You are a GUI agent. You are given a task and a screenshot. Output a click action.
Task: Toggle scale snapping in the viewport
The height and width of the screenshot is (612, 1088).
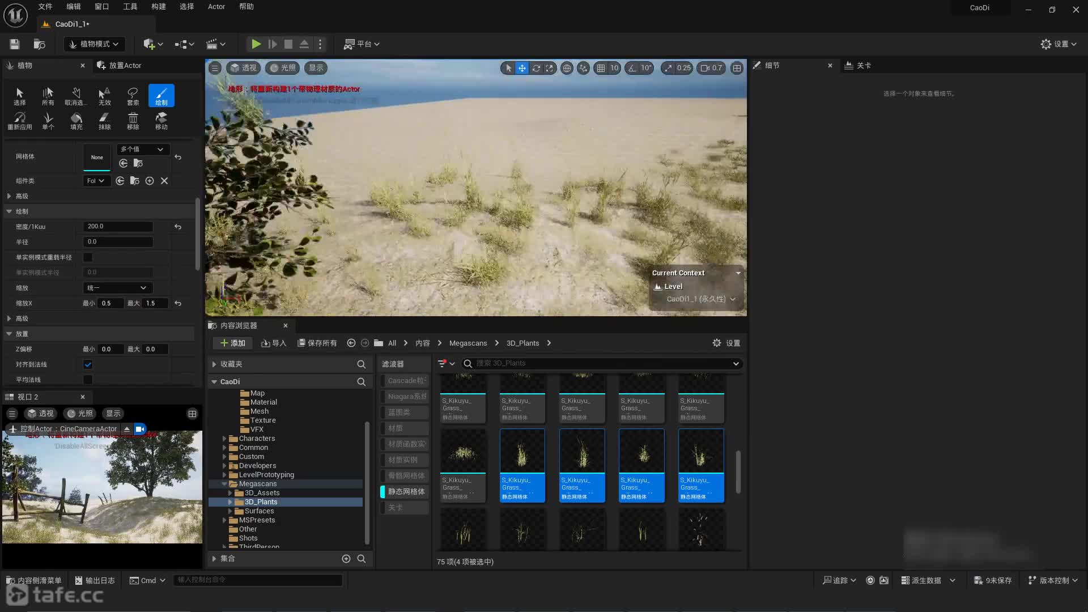coord(668,68)
